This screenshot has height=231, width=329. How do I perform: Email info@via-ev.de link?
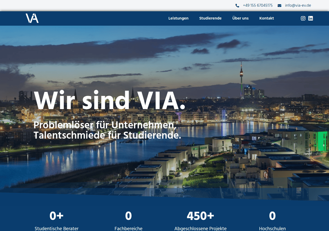pyautogui.click(x=298, y=5)
